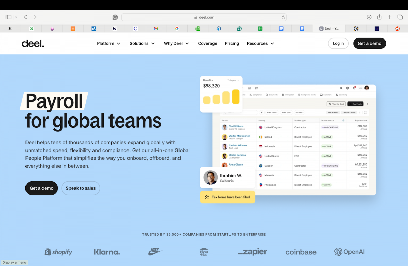Click the info icon beside Worker status
408x266 pixels.
343,120
